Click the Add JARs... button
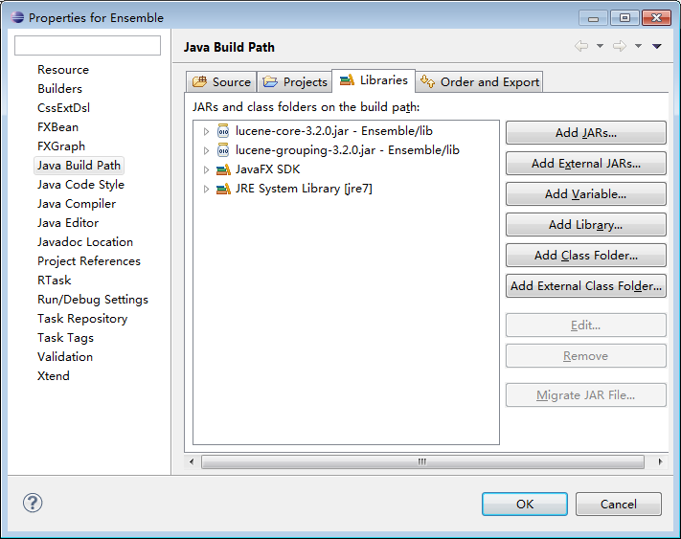The image size is (681, 539). click(586, 132)
